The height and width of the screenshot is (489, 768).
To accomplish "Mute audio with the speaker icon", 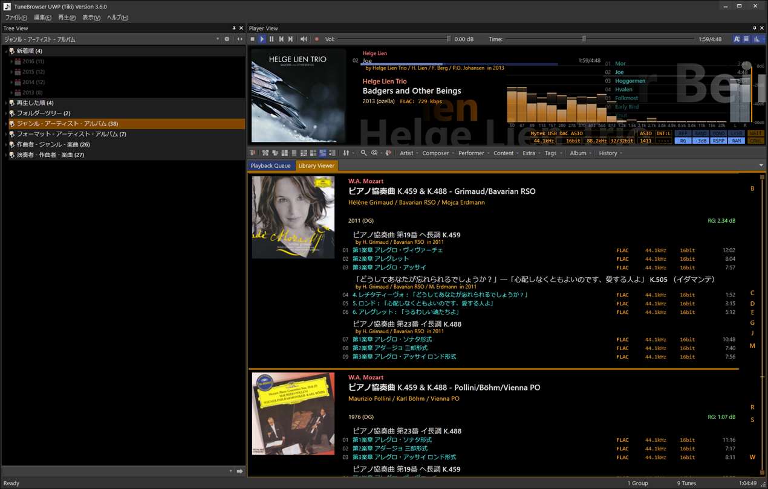I will pyautogui.click(x=304, y=39).
